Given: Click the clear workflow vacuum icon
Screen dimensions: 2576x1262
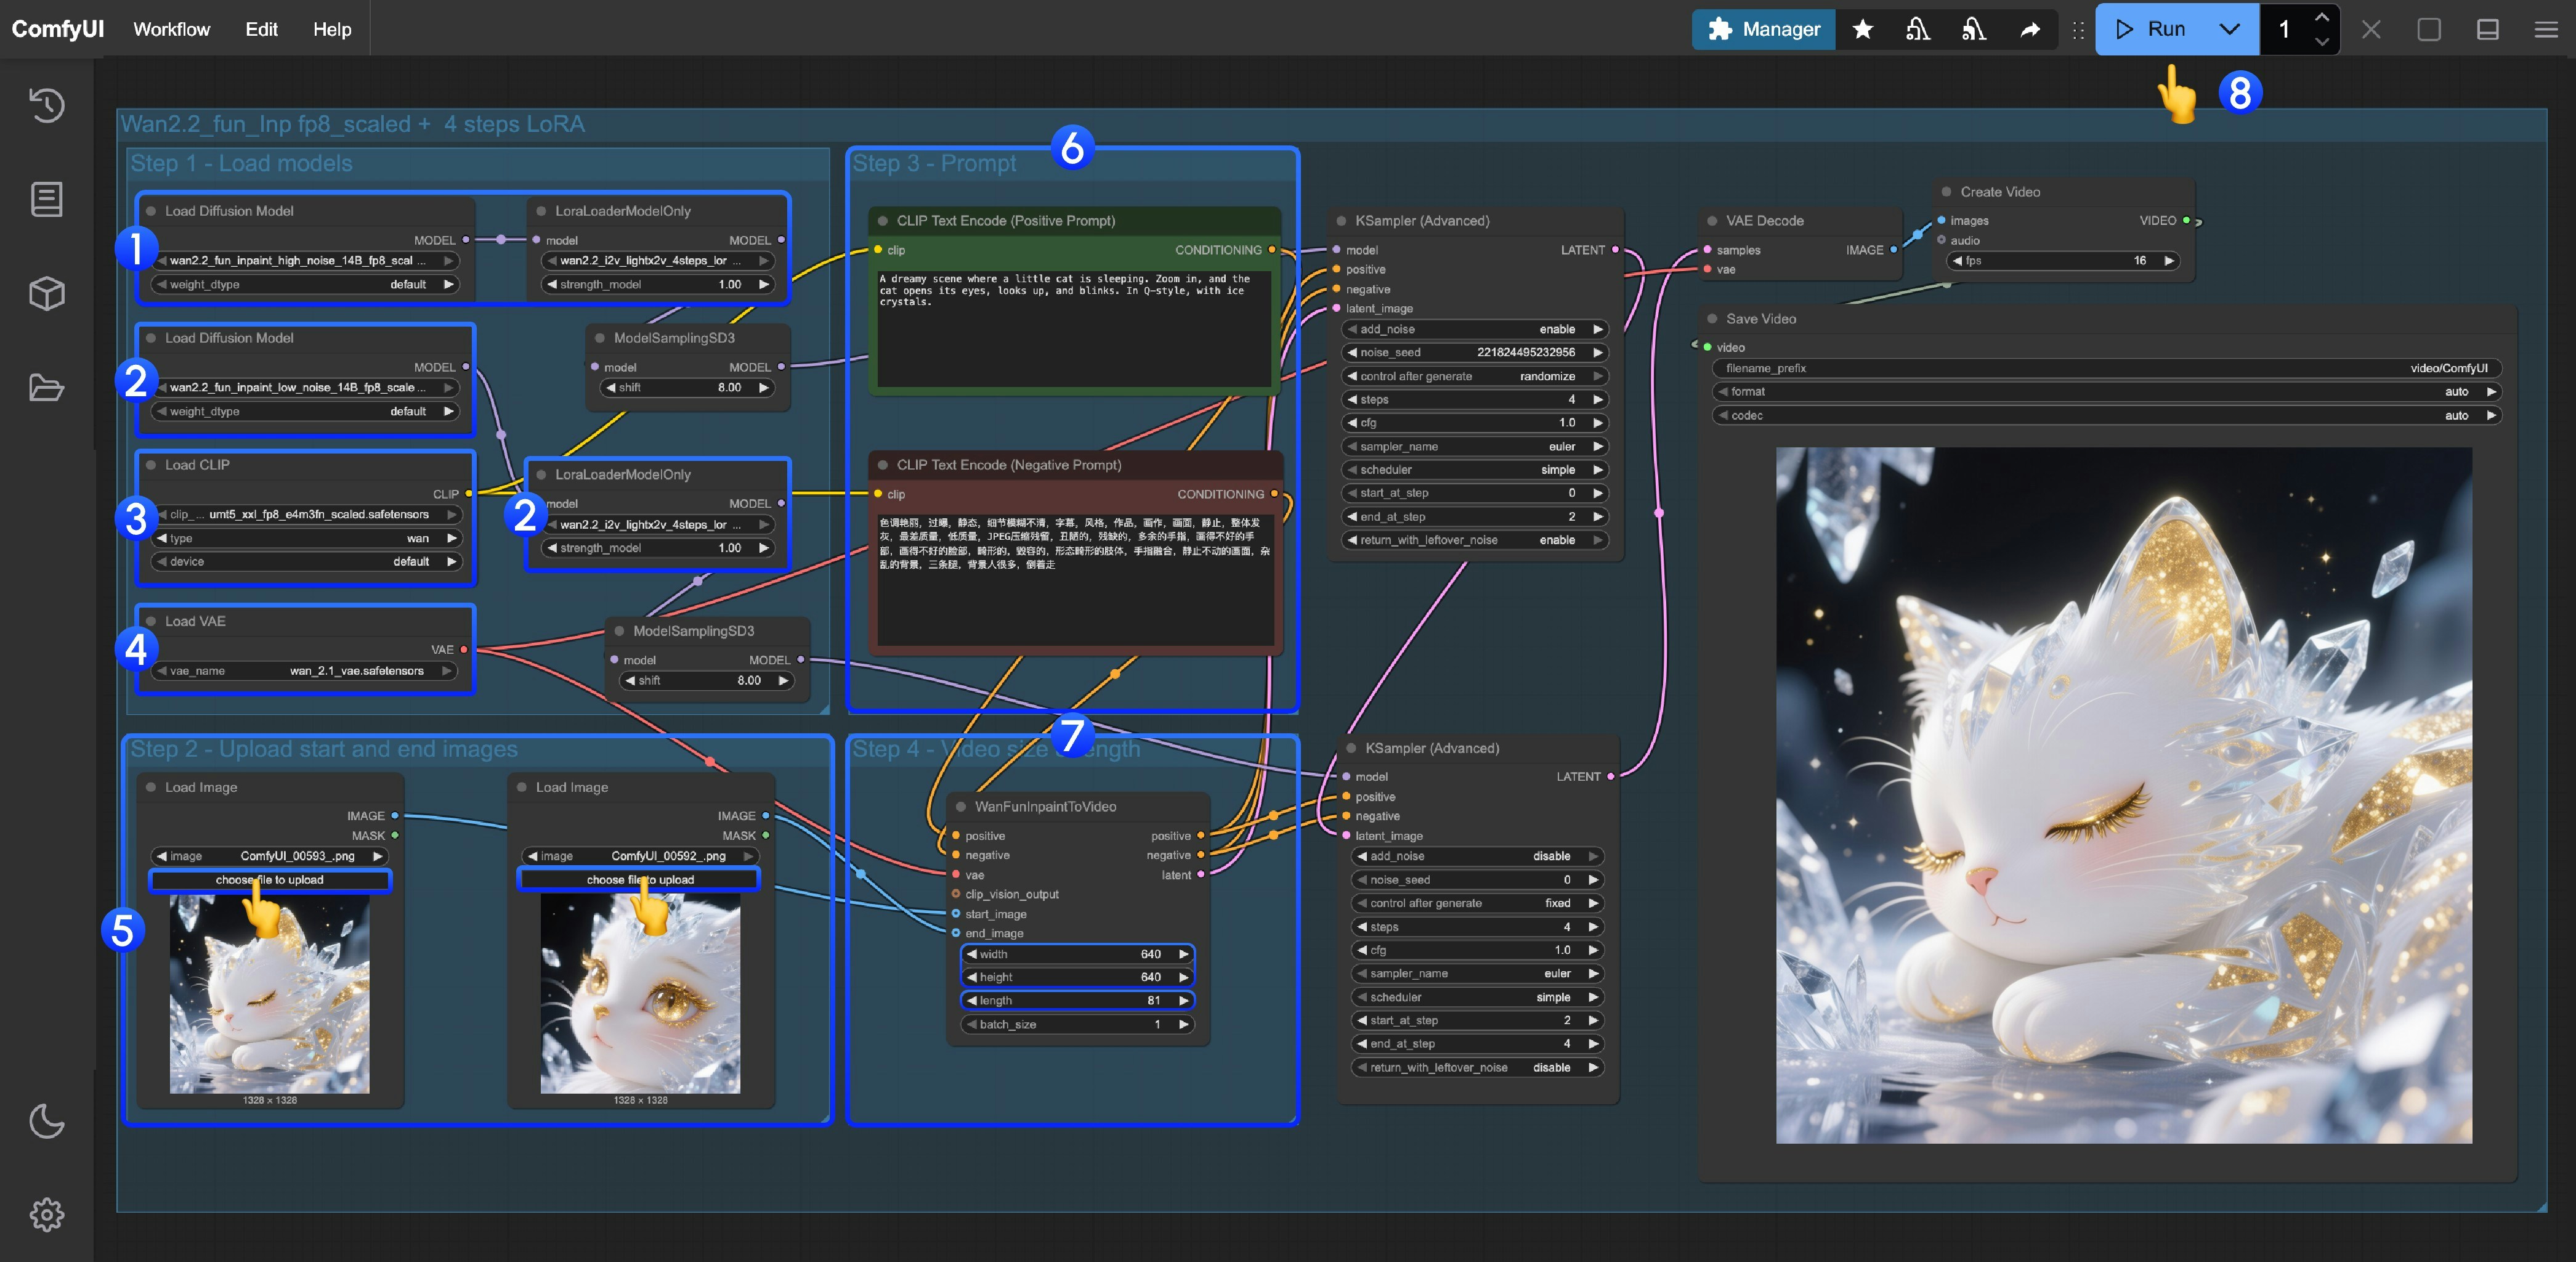Looking at the screenshot, I should click(1918, 29).
